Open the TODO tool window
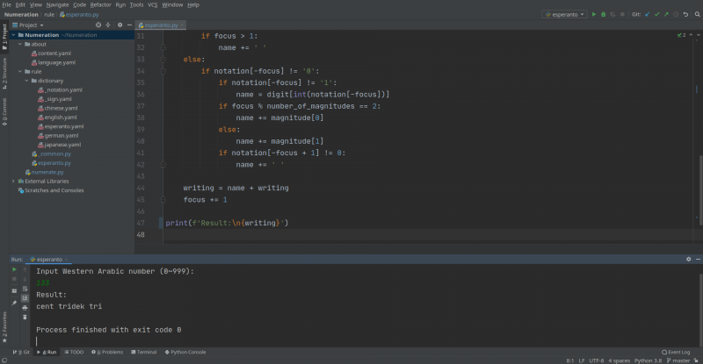Image resolution: width=703 pixels, height=364 pixels. coord(74,353)
